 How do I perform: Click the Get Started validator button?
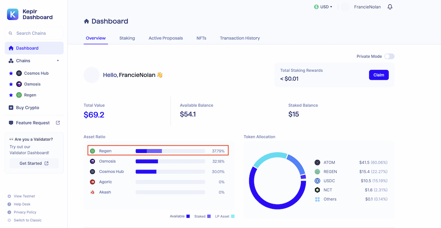coord(34,163)
